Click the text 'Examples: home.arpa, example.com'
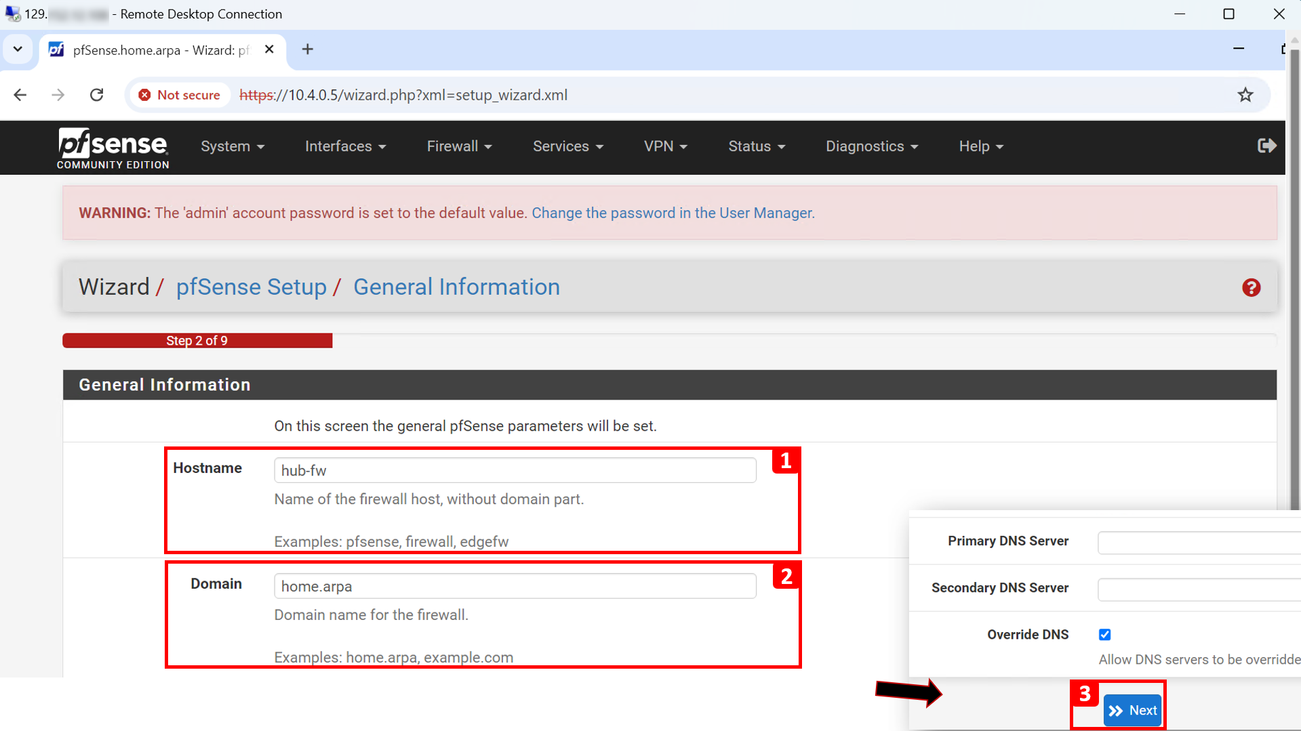Screen dimensions: 1301x731 pyautogui.click(x=394, y=658)
